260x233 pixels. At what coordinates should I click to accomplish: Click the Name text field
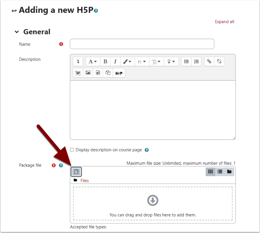(142, 44)
